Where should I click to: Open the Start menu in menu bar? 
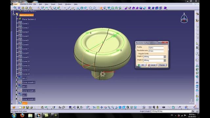[x=16, y=4]
